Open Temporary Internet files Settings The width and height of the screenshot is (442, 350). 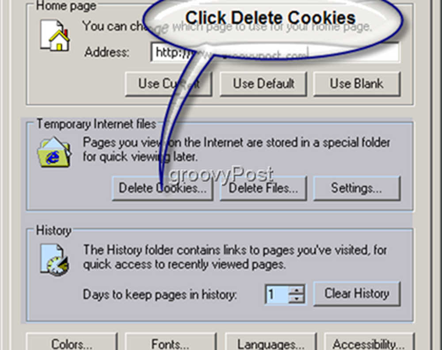357,188
